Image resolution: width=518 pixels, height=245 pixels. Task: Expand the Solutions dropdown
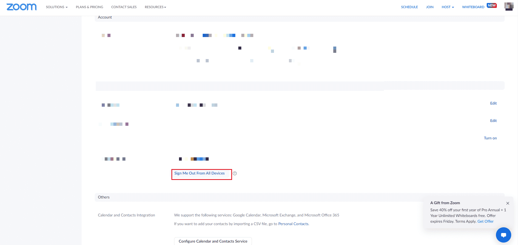tap(57, 7)
